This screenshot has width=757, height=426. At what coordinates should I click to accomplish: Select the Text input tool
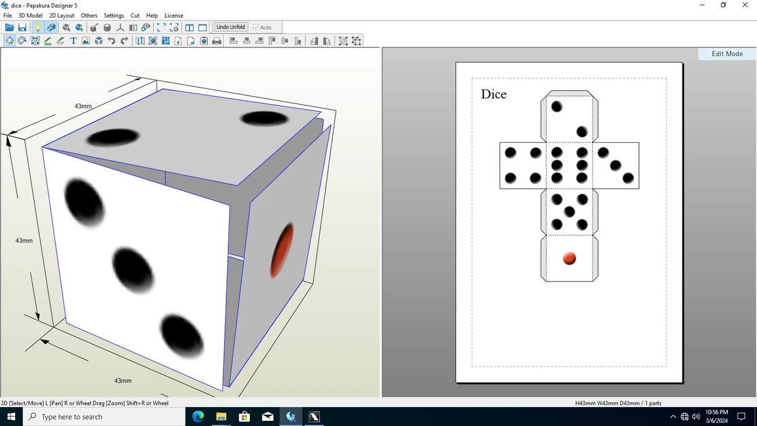pos(73,41)
